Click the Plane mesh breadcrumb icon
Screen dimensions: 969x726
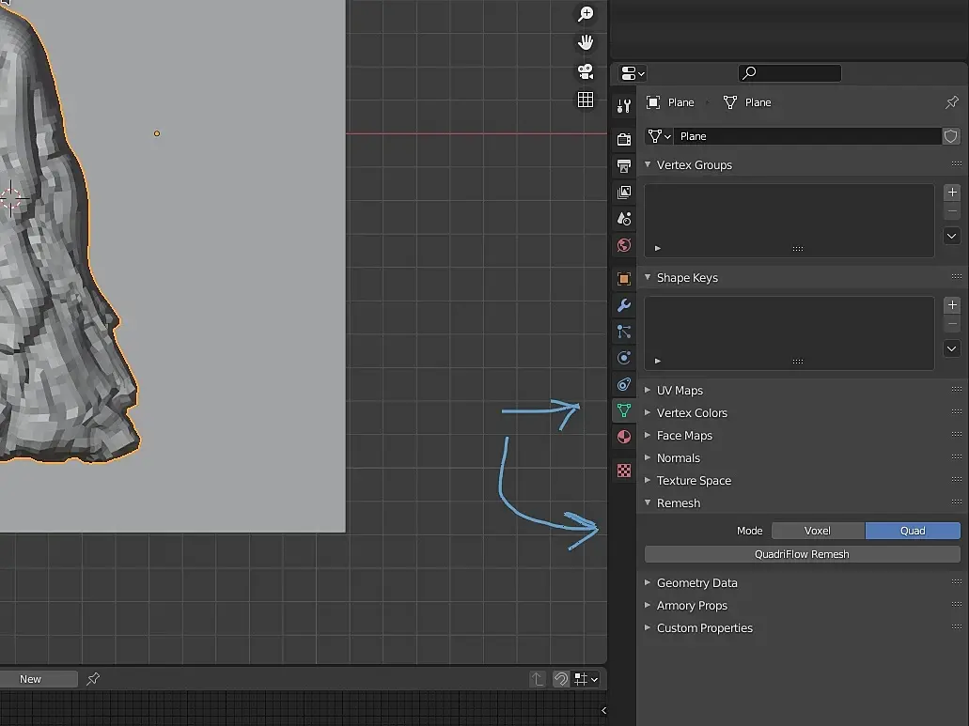[730, 102]
